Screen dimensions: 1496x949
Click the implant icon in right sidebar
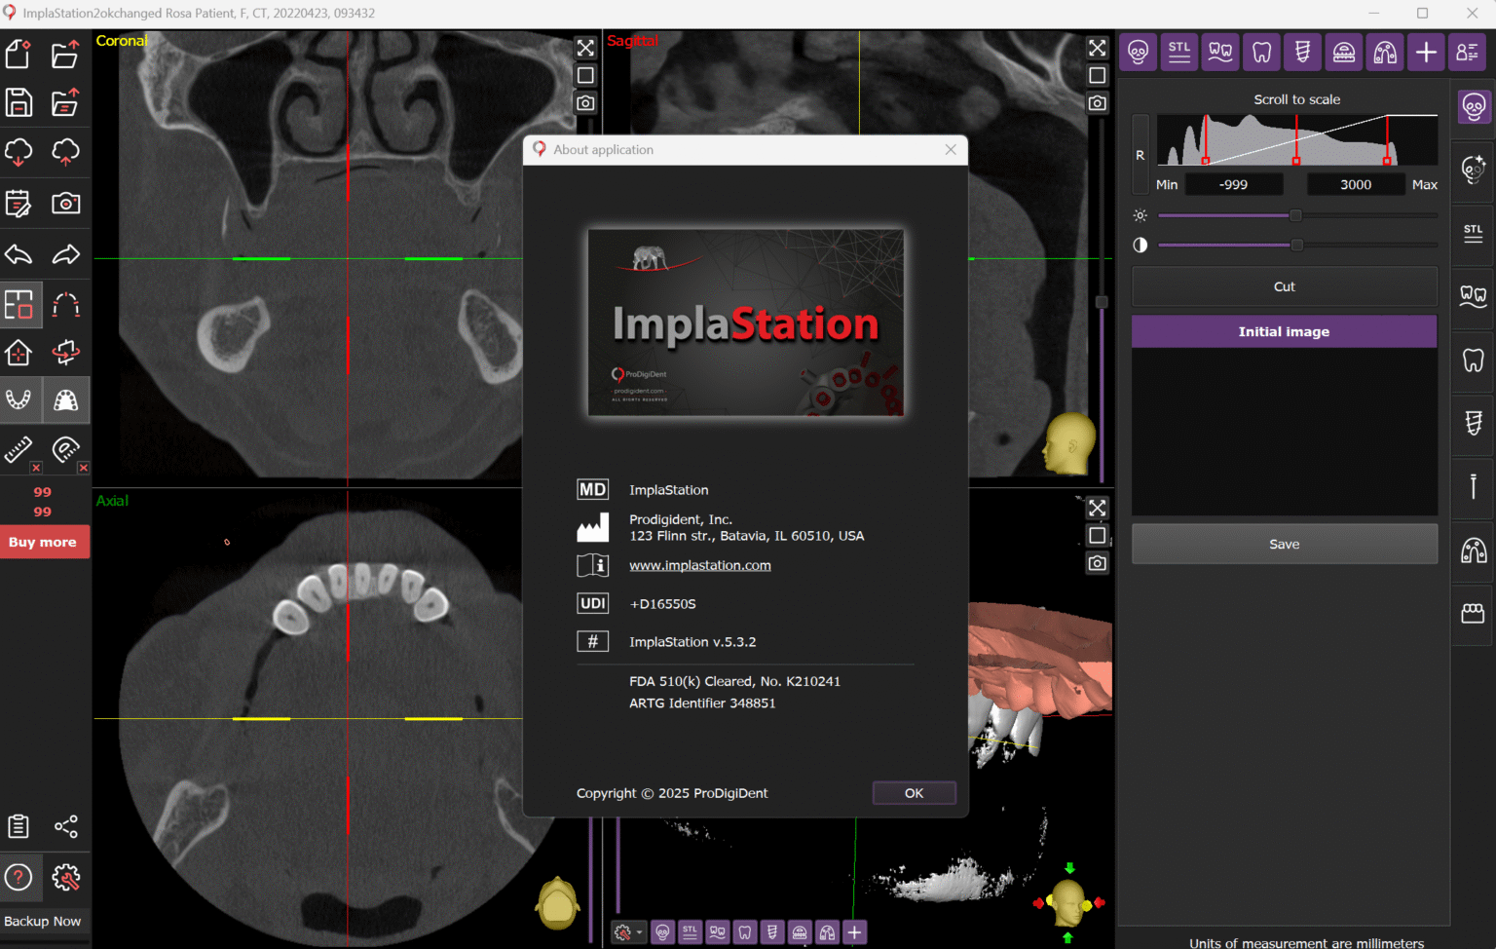click(1474, 423)
